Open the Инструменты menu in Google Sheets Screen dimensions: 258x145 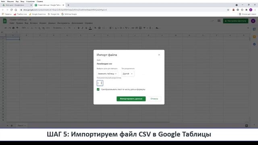(64, 23)
